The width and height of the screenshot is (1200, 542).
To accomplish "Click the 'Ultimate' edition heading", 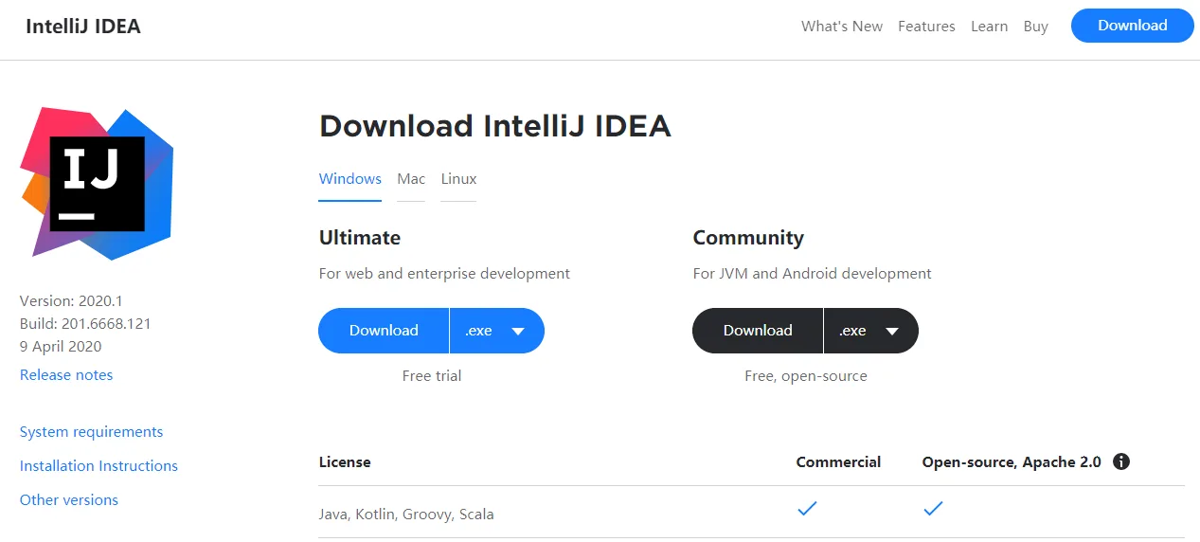I will [360, 238].
